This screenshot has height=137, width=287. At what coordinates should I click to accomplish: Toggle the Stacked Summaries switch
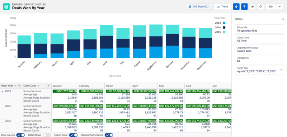click(109, 135)
